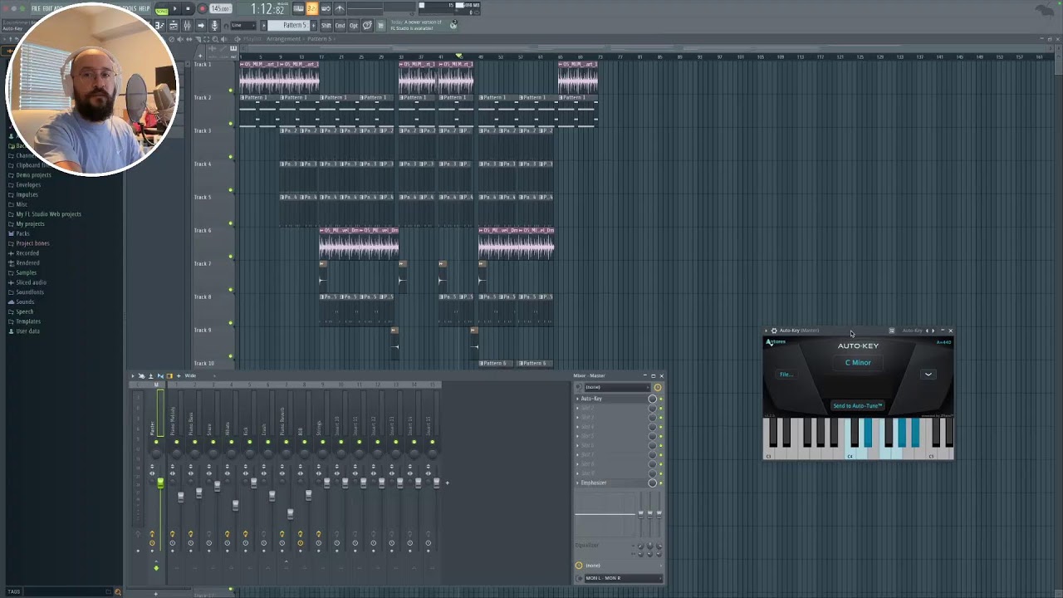Click the Shift typing shortcut button
This screenshot has width=1063, height=598.
click(x=326, y=26)
